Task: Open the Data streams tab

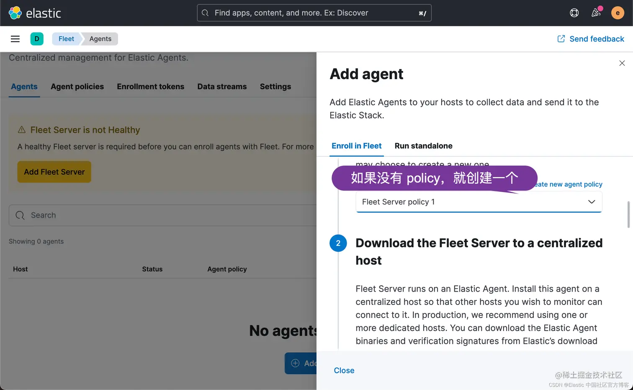Action: pyautogui.click(x=222, y=87)
